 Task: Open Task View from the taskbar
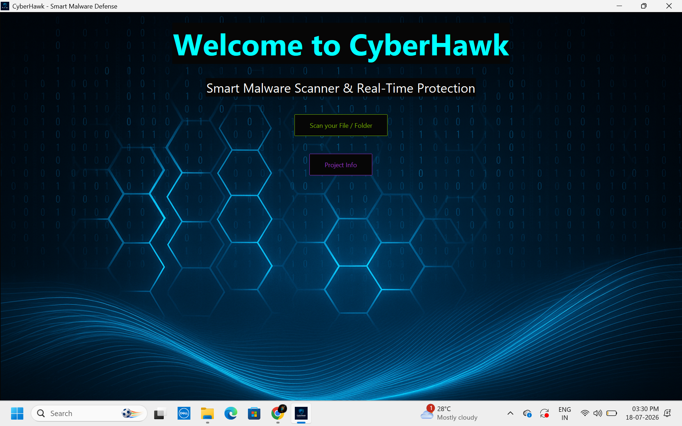161,413
